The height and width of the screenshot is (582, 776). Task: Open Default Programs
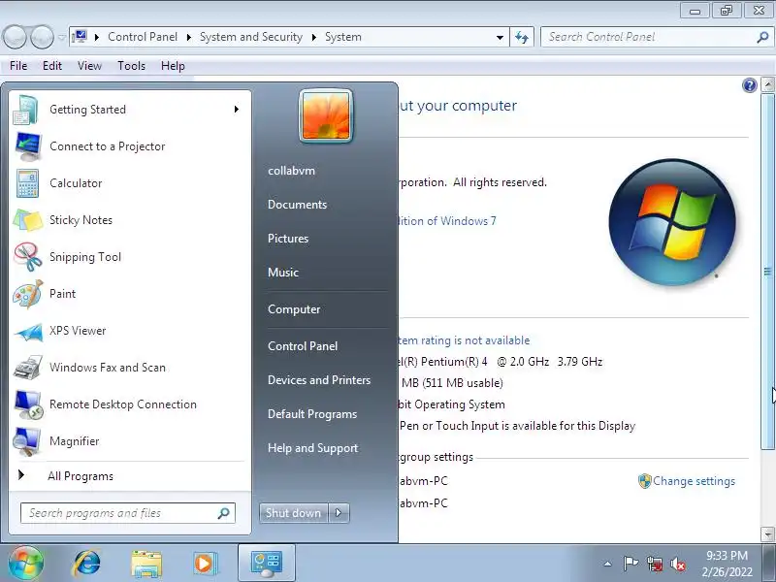pos(312,414)
